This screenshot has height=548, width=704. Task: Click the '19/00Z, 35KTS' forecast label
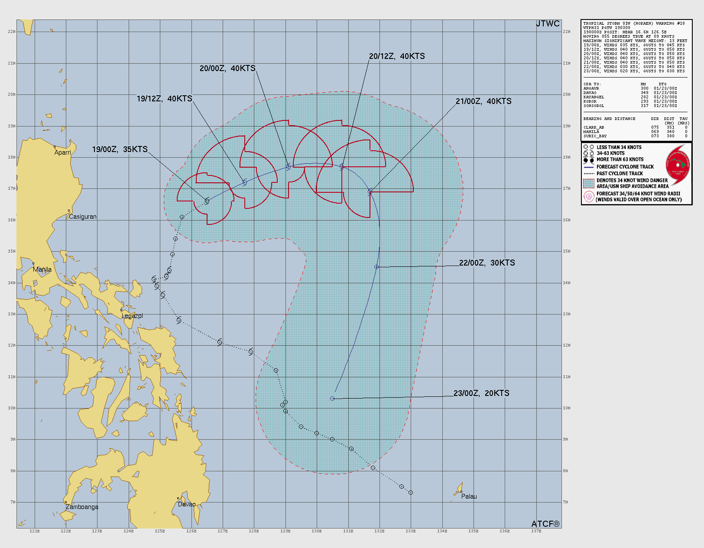point(120,149)
